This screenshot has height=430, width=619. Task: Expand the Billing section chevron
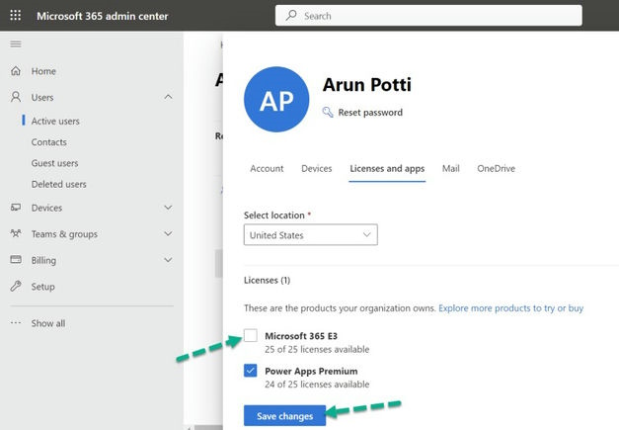(168, 260)
